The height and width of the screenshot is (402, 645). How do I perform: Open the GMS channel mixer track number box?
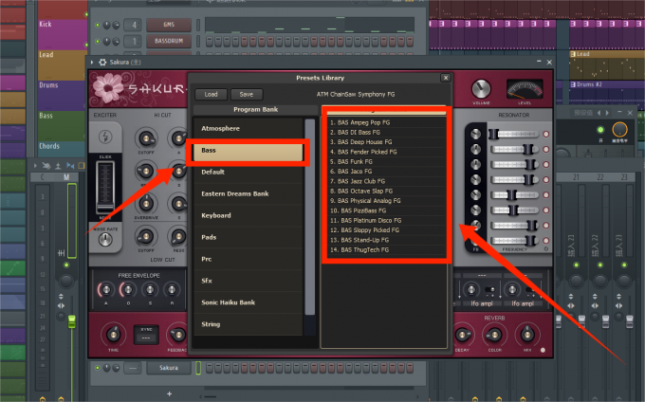tap(134, 25)
